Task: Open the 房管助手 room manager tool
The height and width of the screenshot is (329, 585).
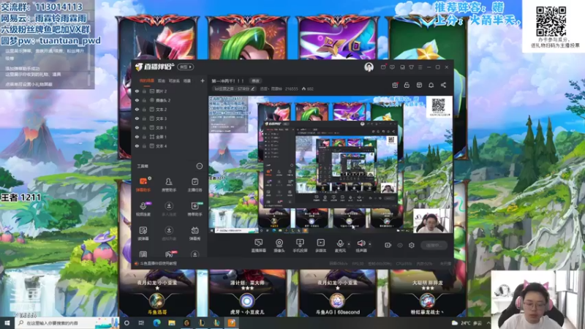Action: click(169, 184)
